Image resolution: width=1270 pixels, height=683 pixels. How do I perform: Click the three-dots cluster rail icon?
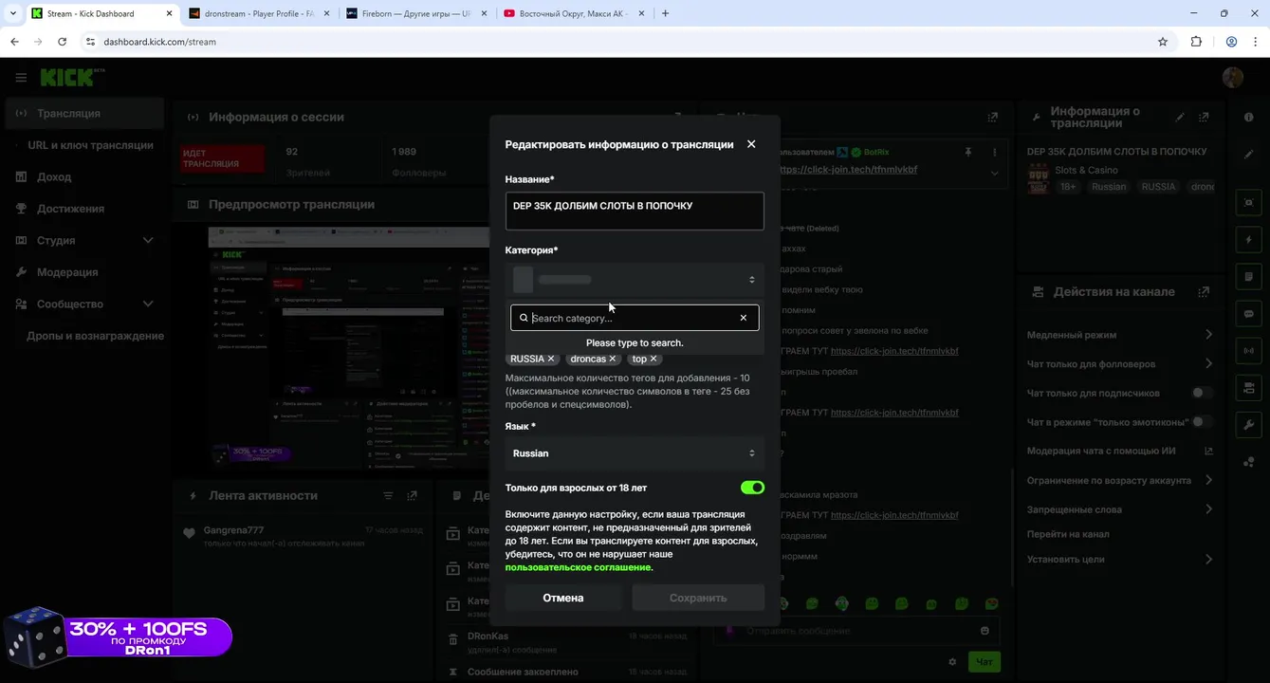(x=1248, y=462)
